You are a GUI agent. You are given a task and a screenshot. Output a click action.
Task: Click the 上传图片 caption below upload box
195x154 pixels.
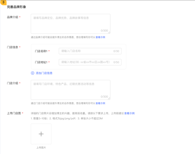point(41,148)
